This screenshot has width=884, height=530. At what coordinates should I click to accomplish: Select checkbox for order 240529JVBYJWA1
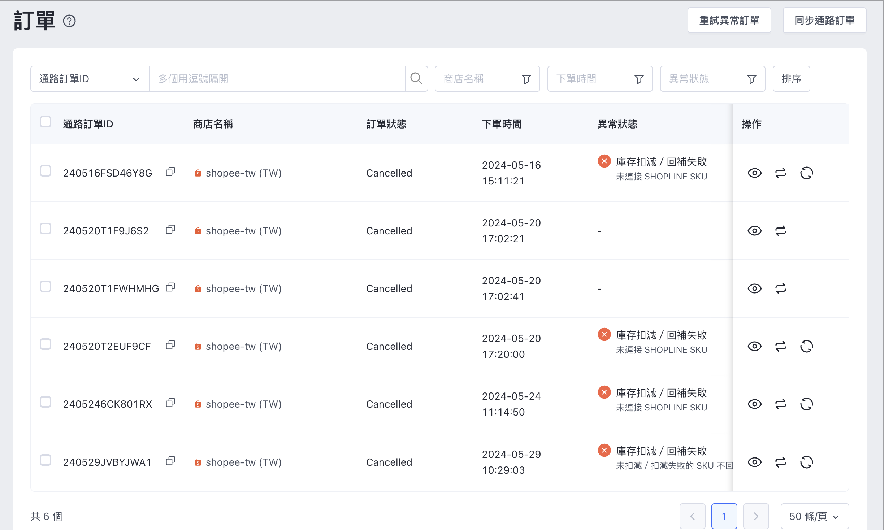tap(45, 460)
